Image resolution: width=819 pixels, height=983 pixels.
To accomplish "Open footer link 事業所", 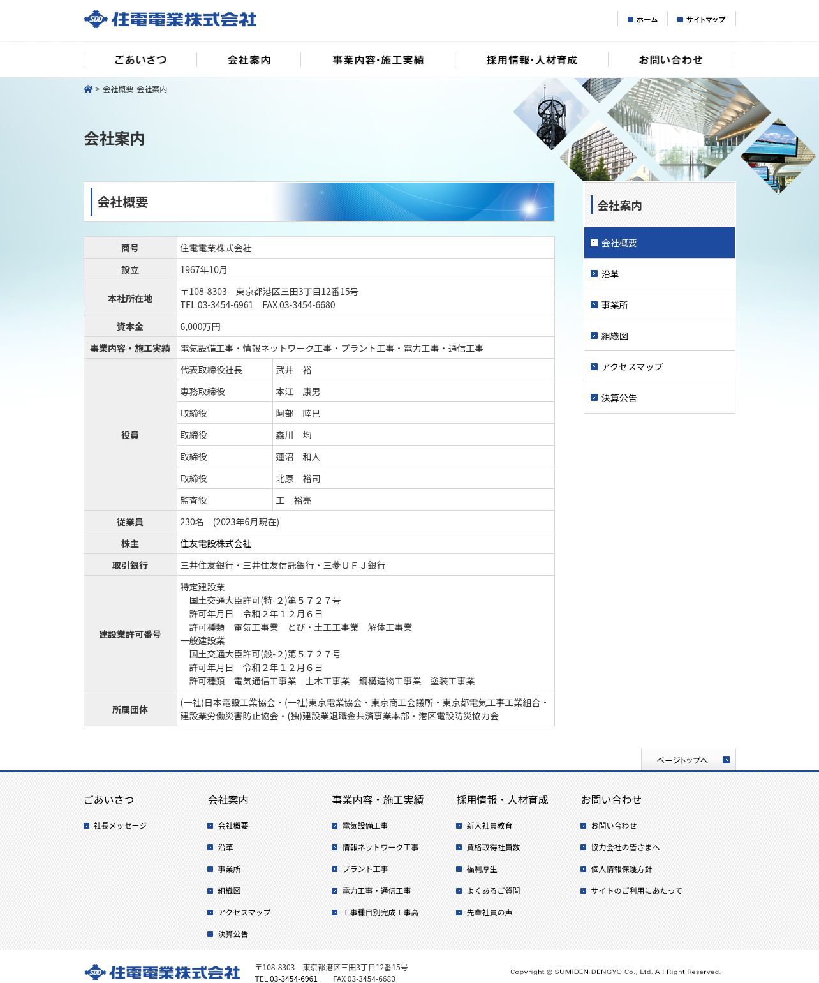I will pos(229,869).
